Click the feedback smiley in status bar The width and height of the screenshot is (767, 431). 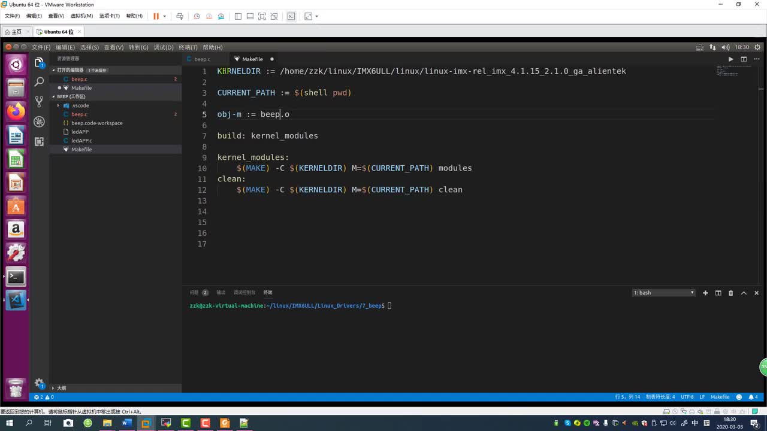(x=739, y=397)
